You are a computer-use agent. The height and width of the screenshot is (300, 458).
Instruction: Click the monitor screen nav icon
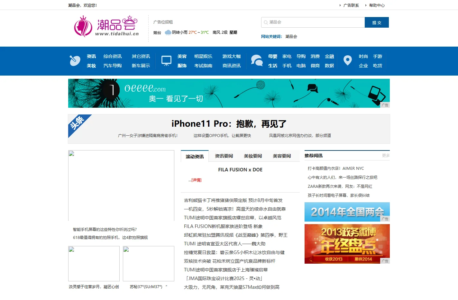click(x=166, y=60)
